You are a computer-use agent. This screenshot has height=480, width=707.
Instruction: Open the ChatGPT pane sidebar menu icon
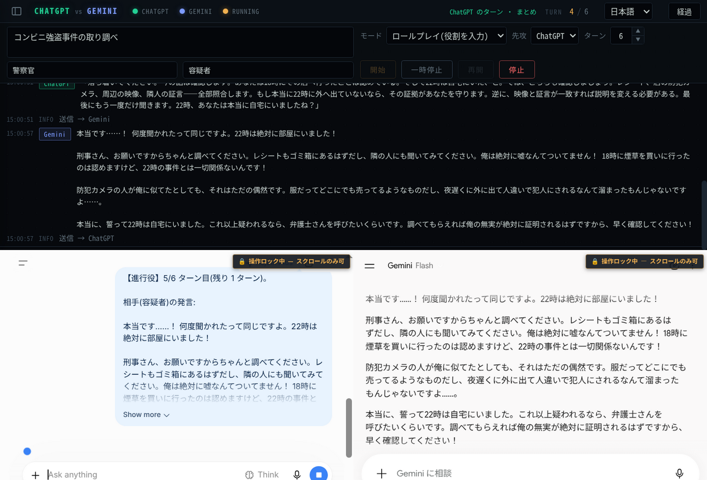coord(23,263)
